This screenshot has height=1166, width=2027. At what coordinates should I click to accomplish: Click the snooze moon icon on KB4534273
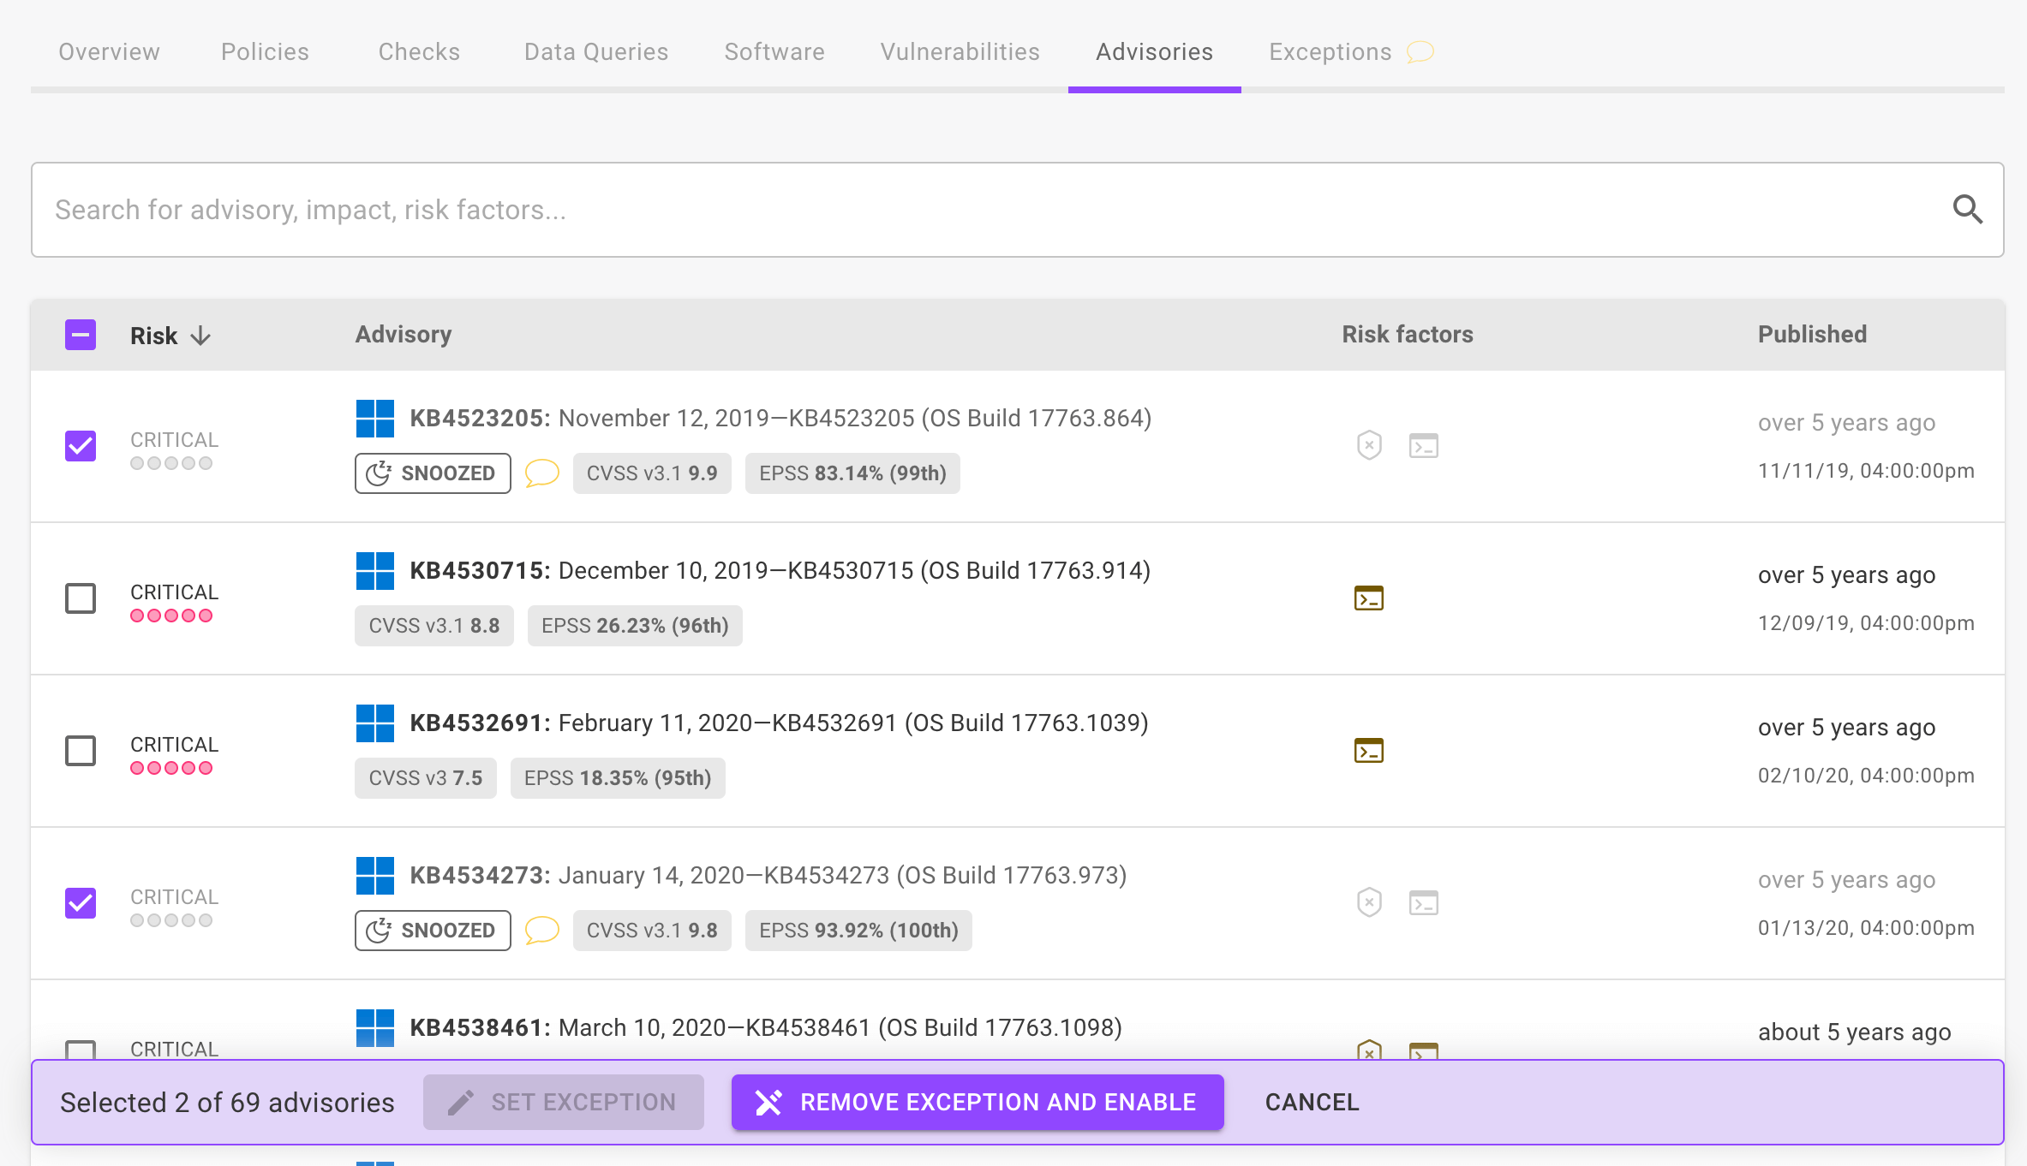pos(380,930)
